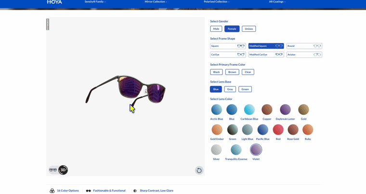
Task: Set lens base to Gray
Action: (x=230, y=89)
